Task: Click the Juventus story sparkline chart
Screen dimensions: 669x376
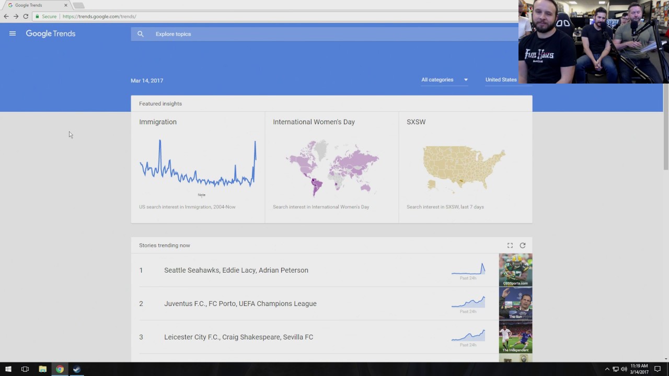Action: tap(468, 302)
